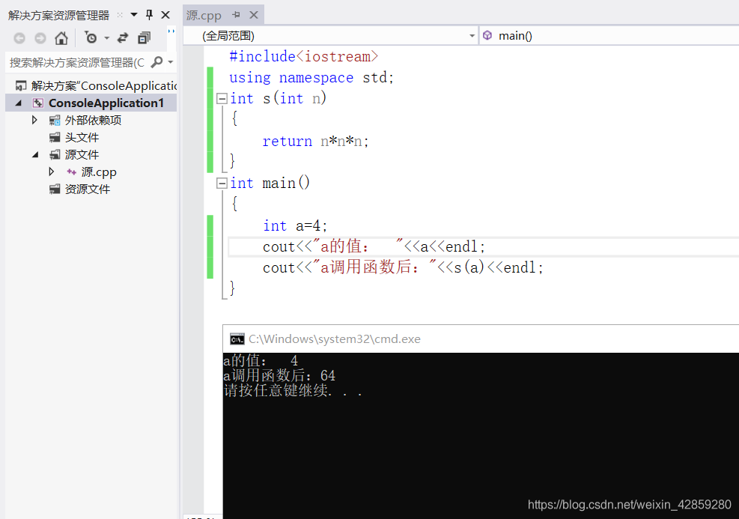This screenshot has height=519, width=739.
Task: Click the cmd.exe window icon
Action: click(237, 339)
